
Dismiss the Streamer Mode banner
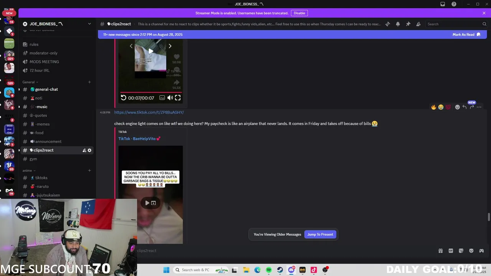click(x=484, y=13)
